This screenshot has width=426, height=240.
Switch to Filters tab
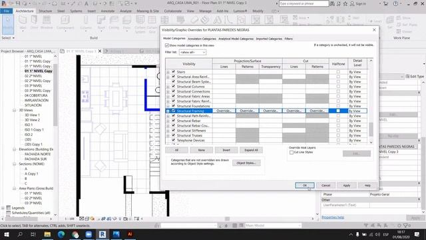pos(288,39)
